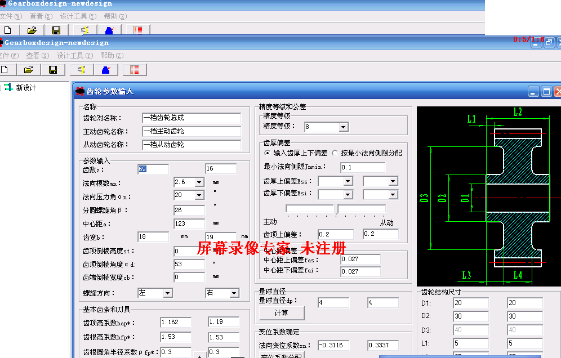
Task: Click driving gear 齿数z field
Action: point(153,169)
